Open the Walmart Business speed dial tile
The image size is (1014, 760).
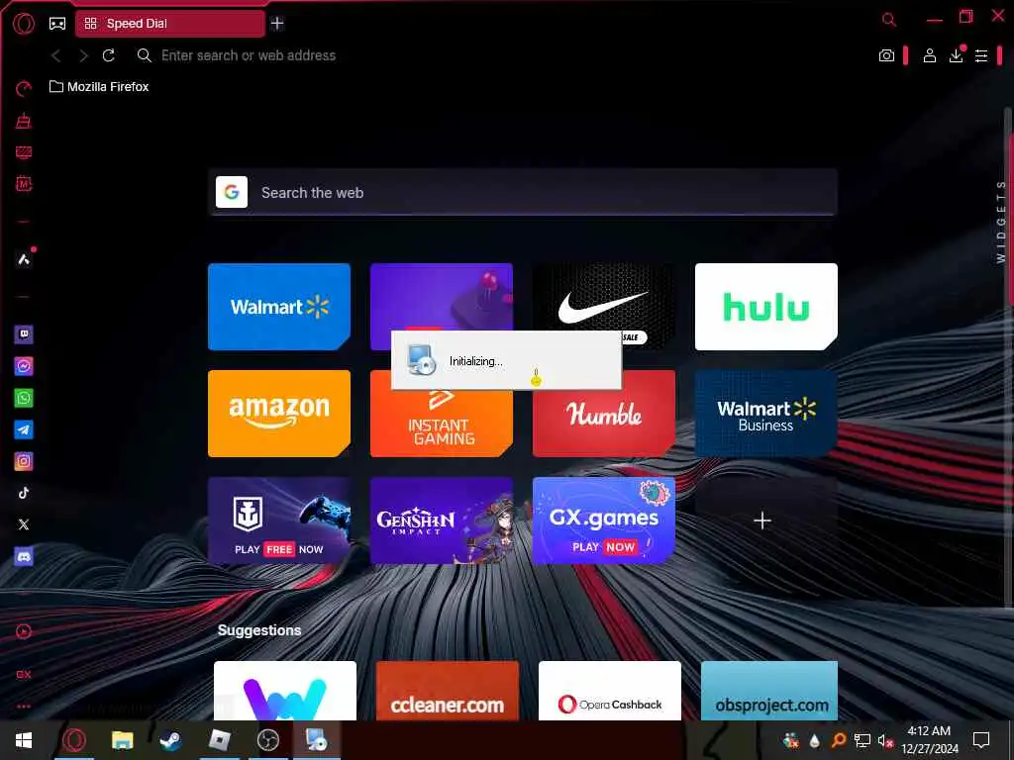point(766,414)
